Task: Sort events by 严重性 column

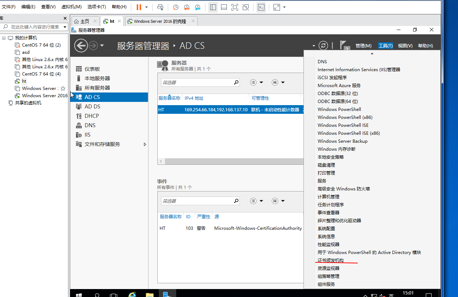Action: (x=203, y=217)
